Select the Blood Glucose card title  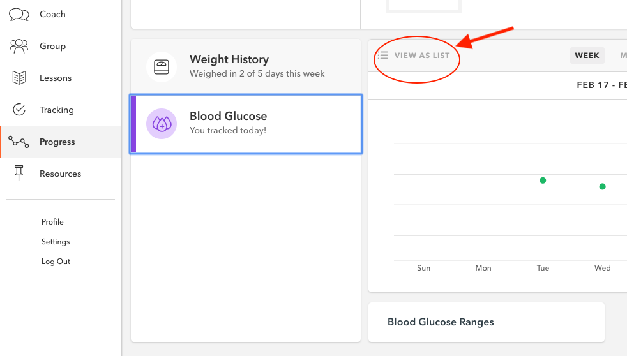click(229, 116)
